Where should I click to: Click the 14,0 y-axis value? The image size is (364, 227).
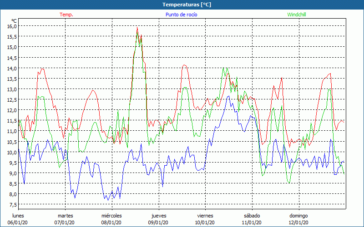pyautogui.click(x=12, y=68)
